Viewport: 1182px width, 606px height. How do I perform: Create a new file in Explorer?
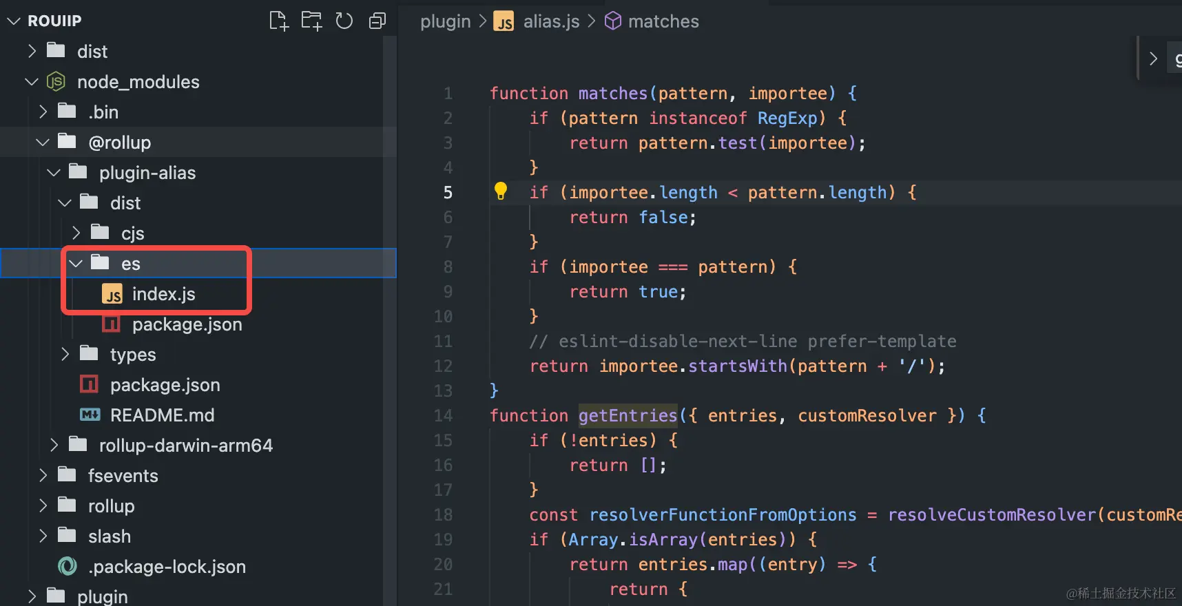tap(278, 21)
